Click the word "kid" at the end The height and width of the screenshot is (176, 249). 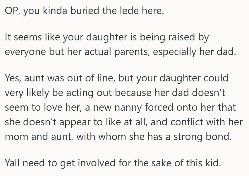coord(212,163)
